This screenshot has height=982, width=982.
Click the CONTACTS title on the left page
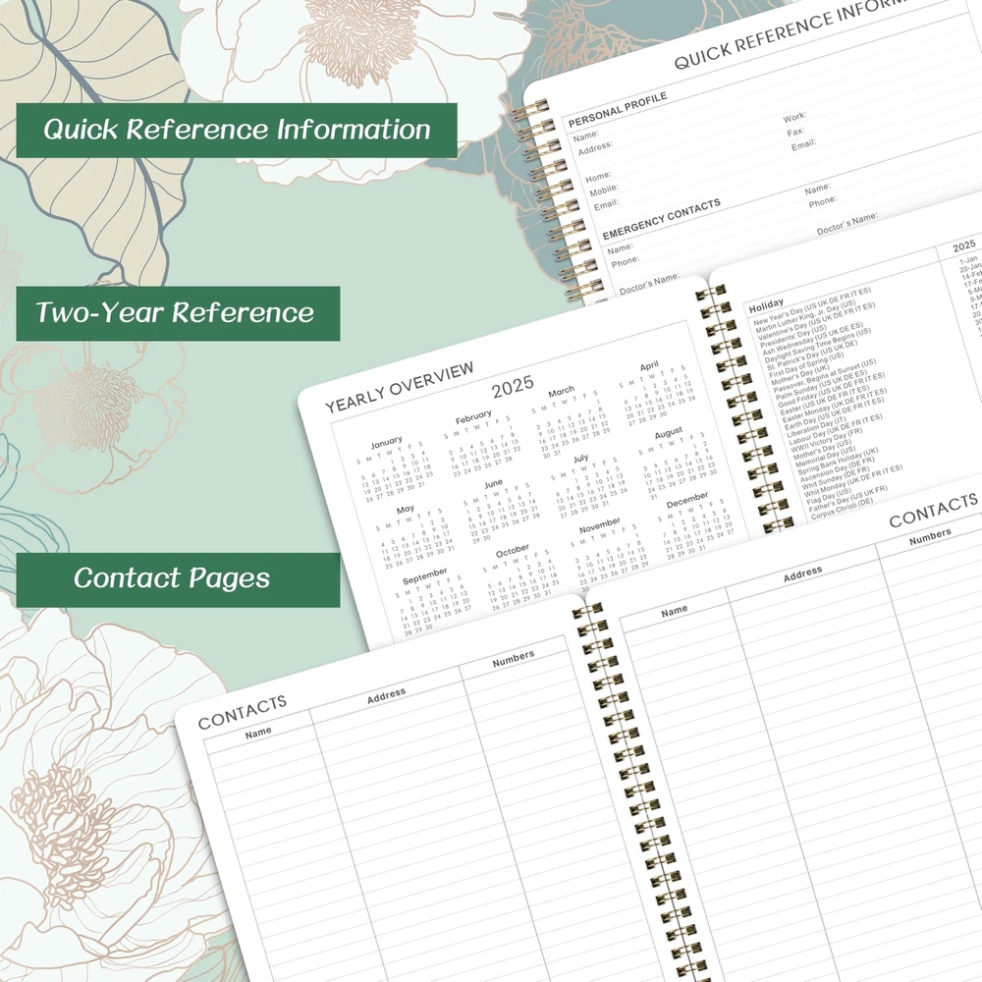coord(242,712)
